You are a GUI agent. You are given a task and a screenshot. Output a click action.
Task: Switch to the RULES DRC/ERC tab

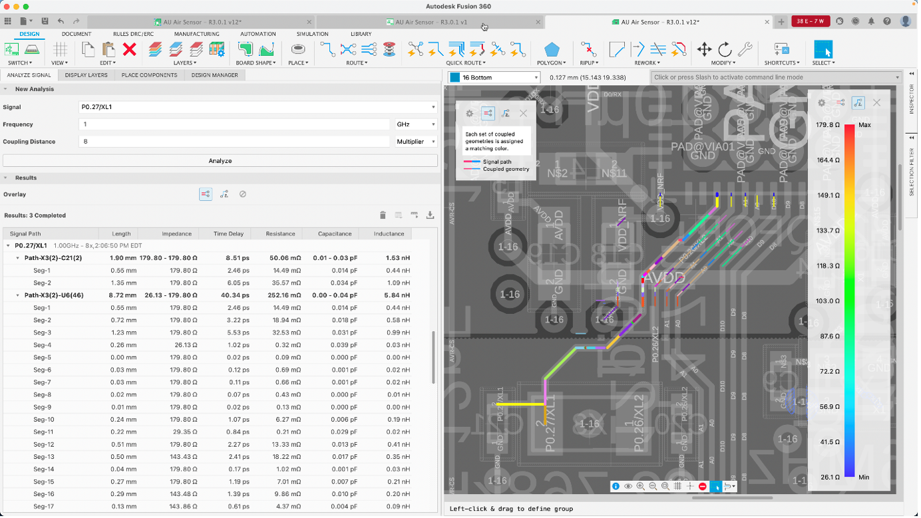(133, 34)
